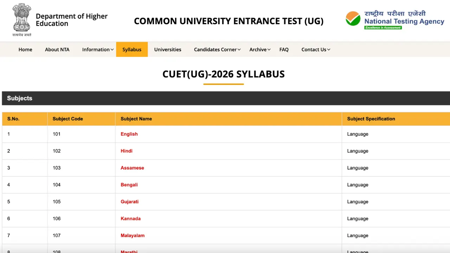The image size is (450, 253).
Task: Open the FAQ page
Action: coord(284,49)
